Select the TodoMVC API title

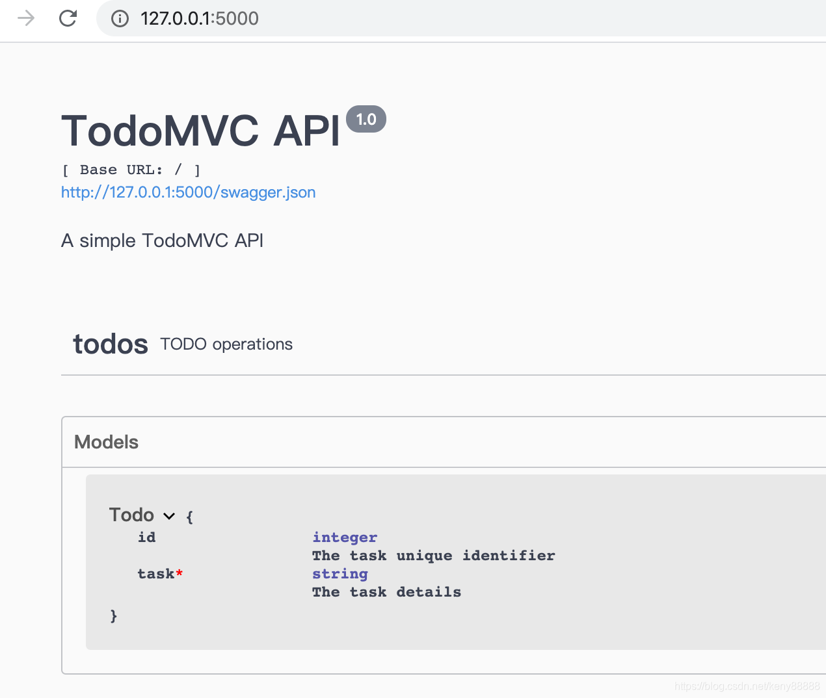[x=200, y=131]
